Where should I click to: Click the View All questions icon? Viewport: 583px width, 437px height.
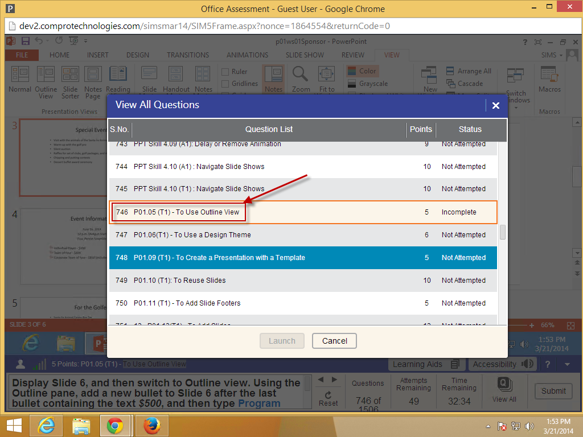pyautogui.click(x=504, y=390)
